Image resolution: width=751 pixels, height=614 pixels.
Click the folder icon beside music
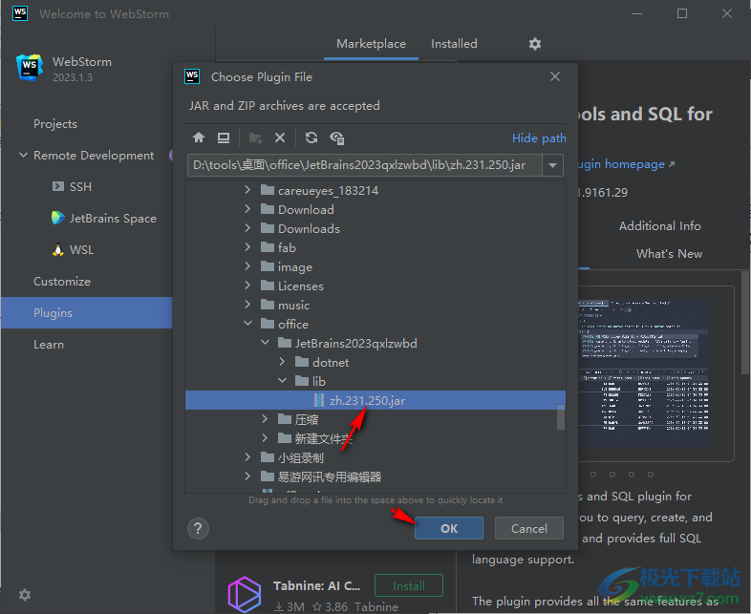[x=268, y=305]
